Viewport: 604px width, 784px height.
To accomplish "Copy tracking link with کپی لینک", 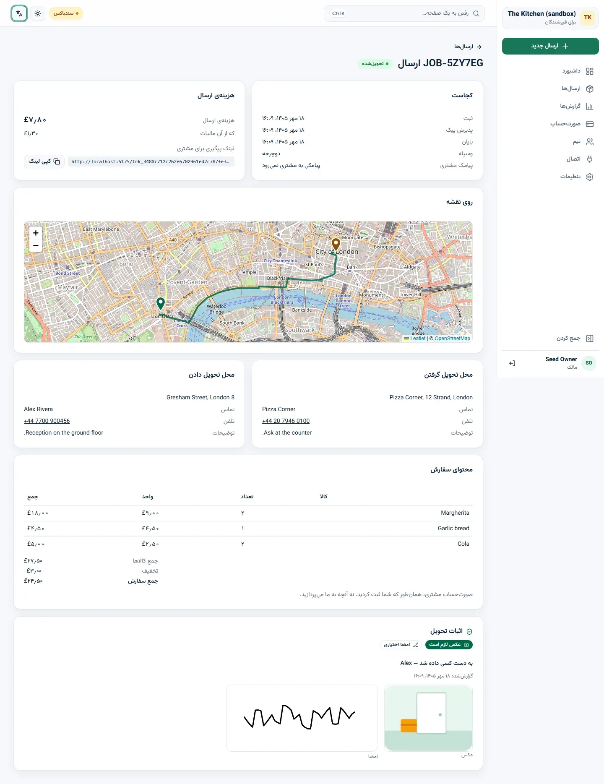I will 44,161.
